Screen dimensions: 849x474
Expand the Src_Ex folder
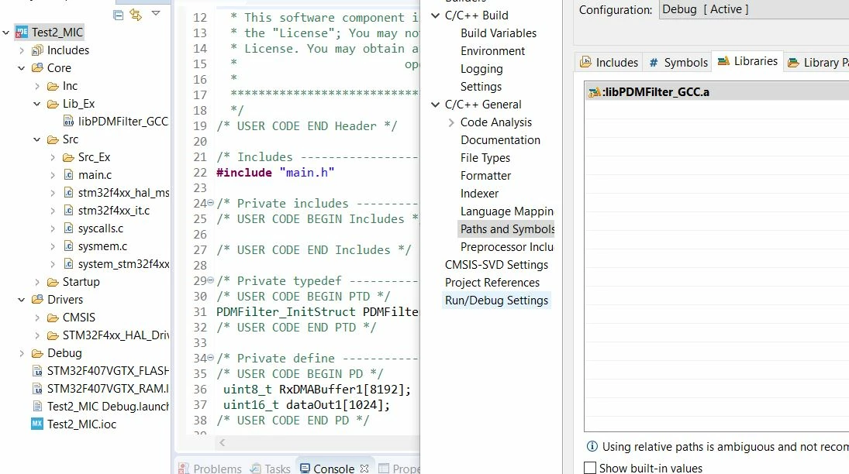tap(53, 157)
